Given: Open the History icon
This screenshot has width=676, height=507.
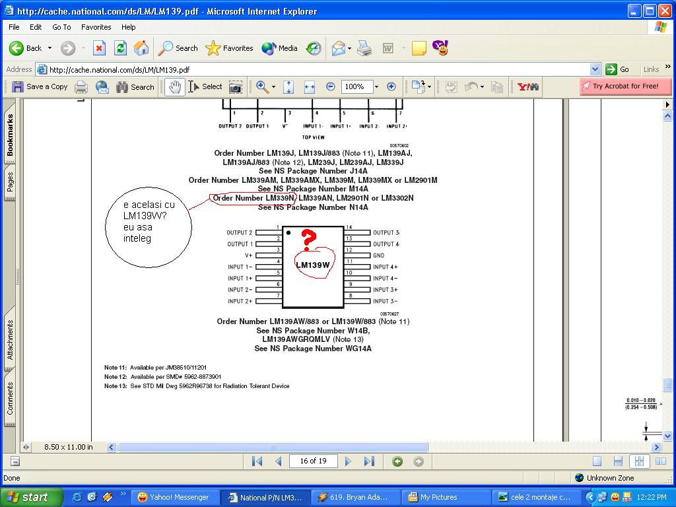Looking at the screenshot, I should [x=314, y=48].
